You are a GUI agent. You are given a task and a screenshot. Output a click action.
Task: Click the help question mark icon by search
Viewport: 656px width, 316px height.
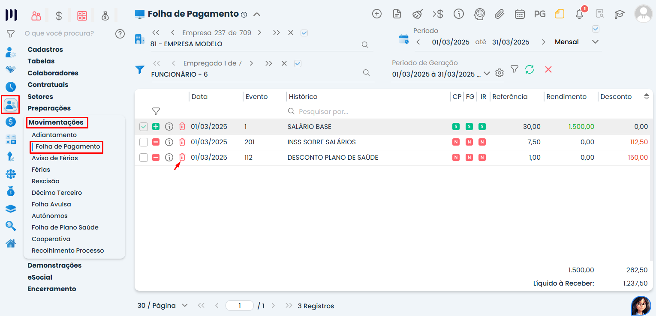[120, 34]
